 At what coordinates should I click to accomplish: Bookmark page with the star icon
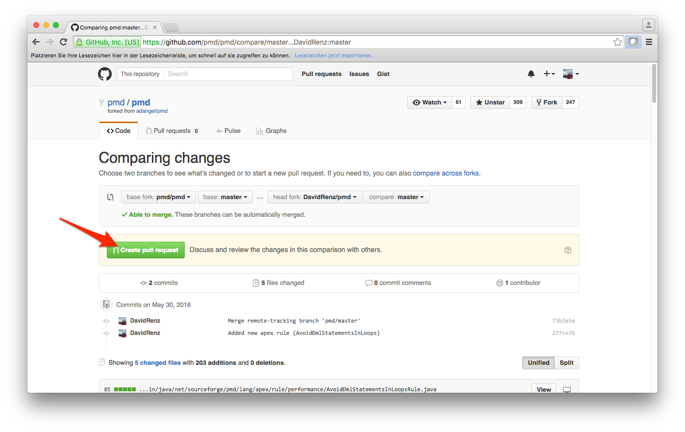[x=617, y=42]
